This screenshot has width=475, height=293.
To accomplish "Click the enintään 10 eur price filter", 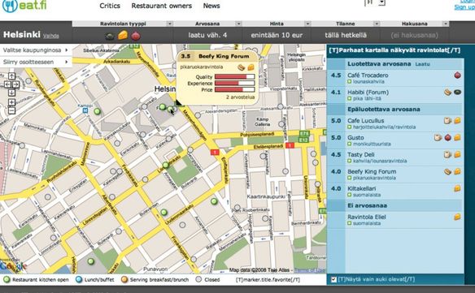I will coord(277,36).
